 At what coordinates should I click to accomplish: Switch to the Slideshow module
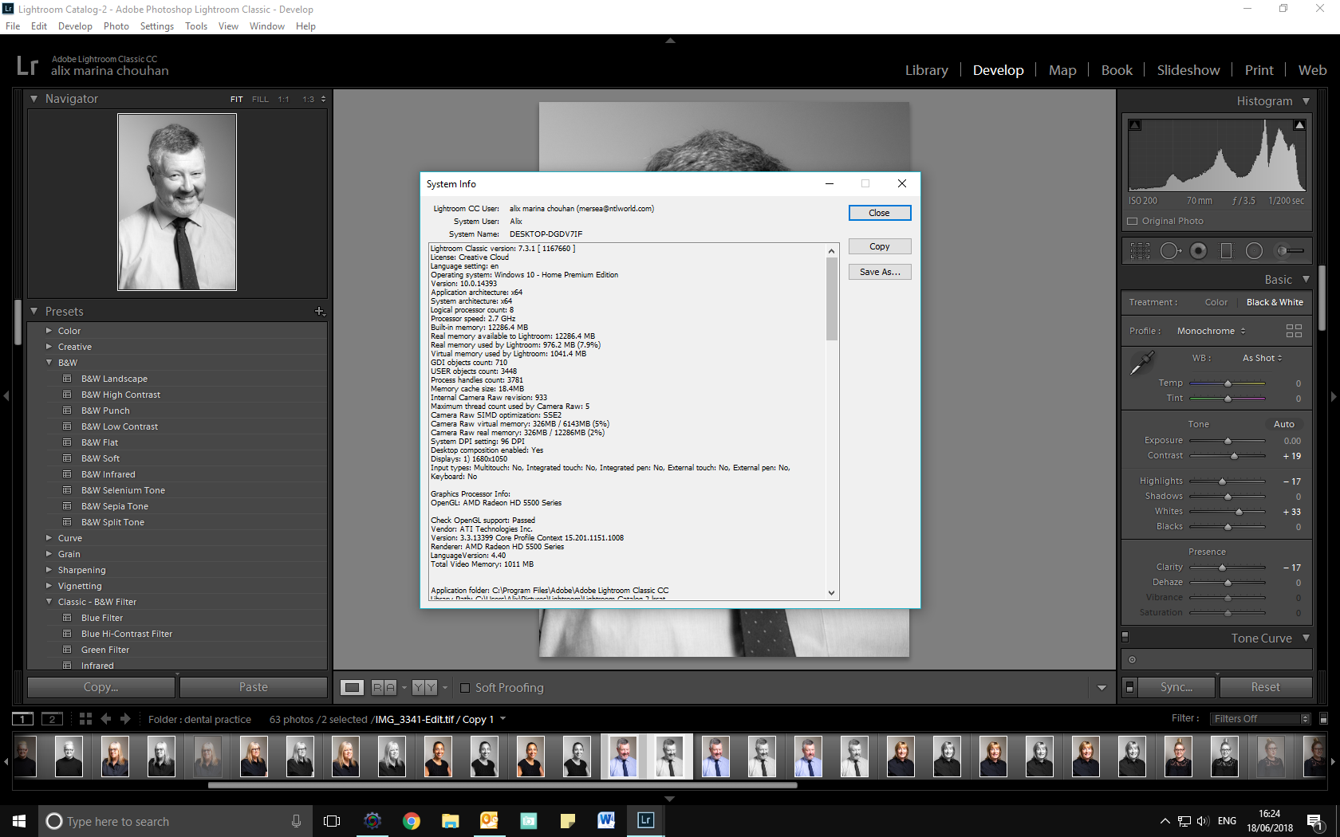point(1188,70)
